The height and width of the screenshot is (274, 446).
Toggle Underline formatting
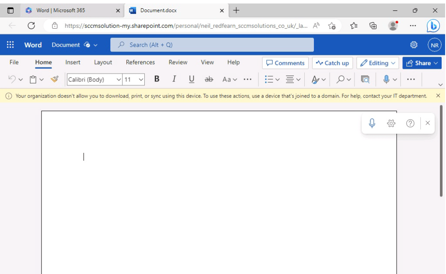point(191,79)
